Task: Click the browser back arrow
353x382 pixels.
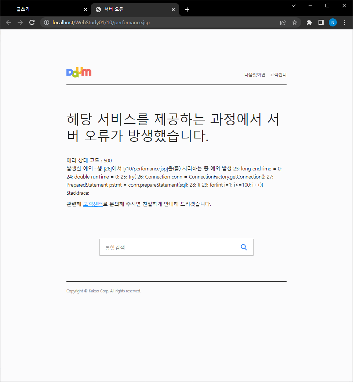Action: 8,22
